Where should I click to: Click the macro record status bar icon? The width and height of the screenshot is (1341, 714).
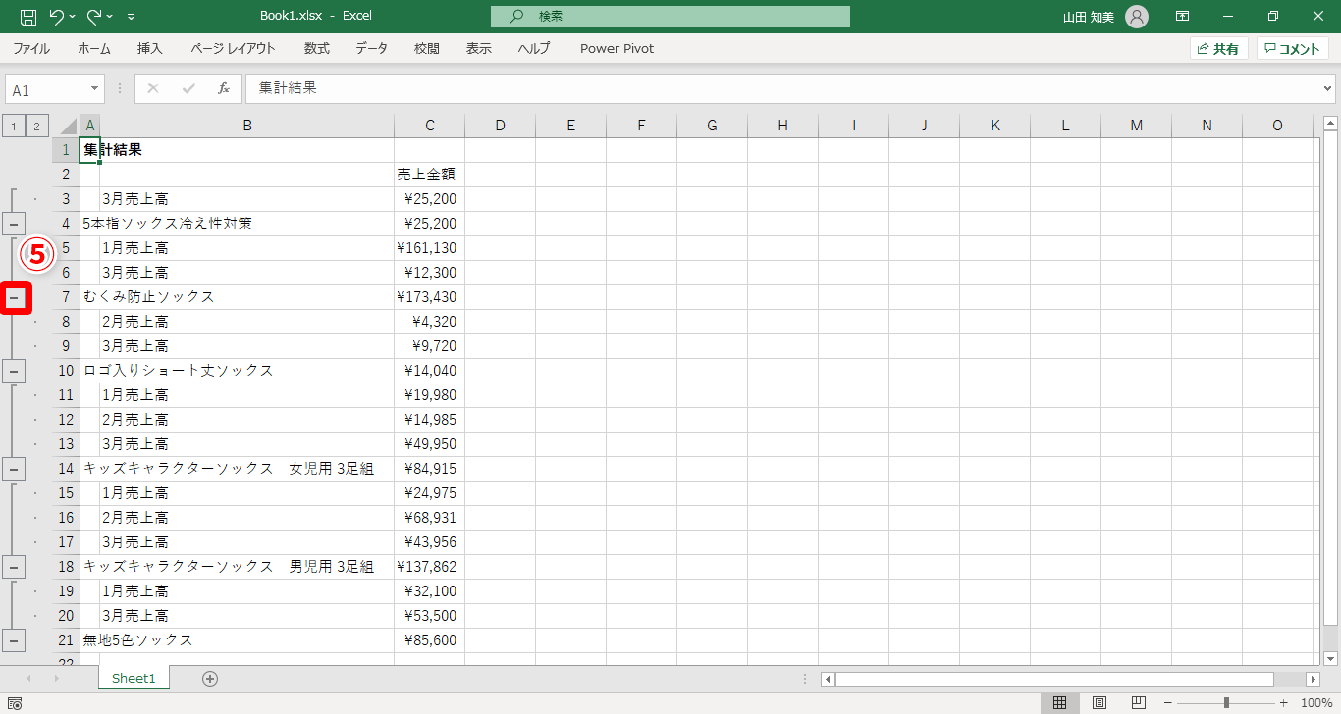coord(14,703)
